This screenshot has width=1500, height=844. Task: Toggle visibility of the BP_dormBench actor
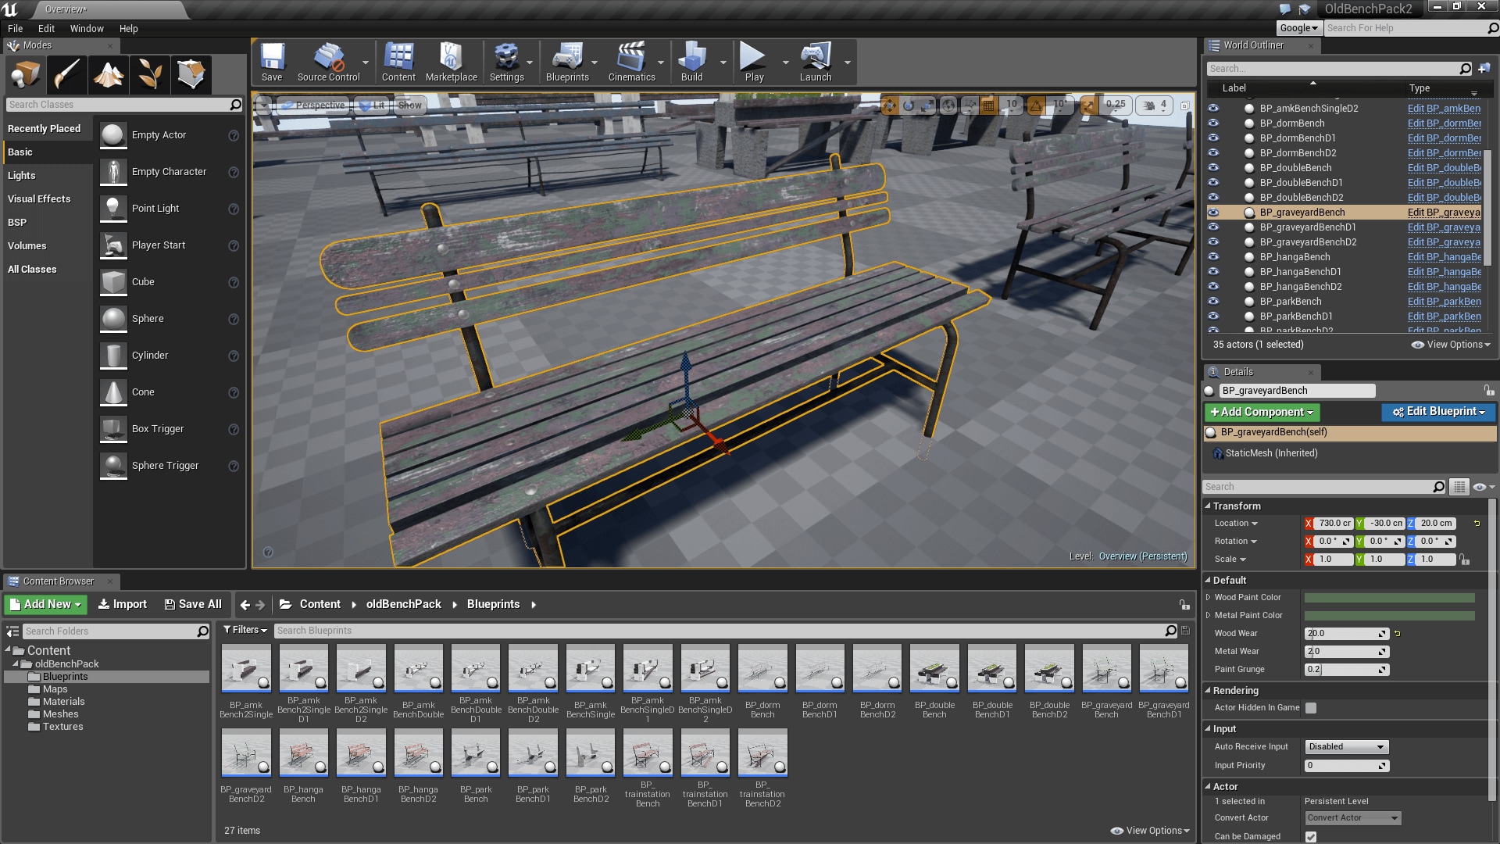tap(1213, 123)
